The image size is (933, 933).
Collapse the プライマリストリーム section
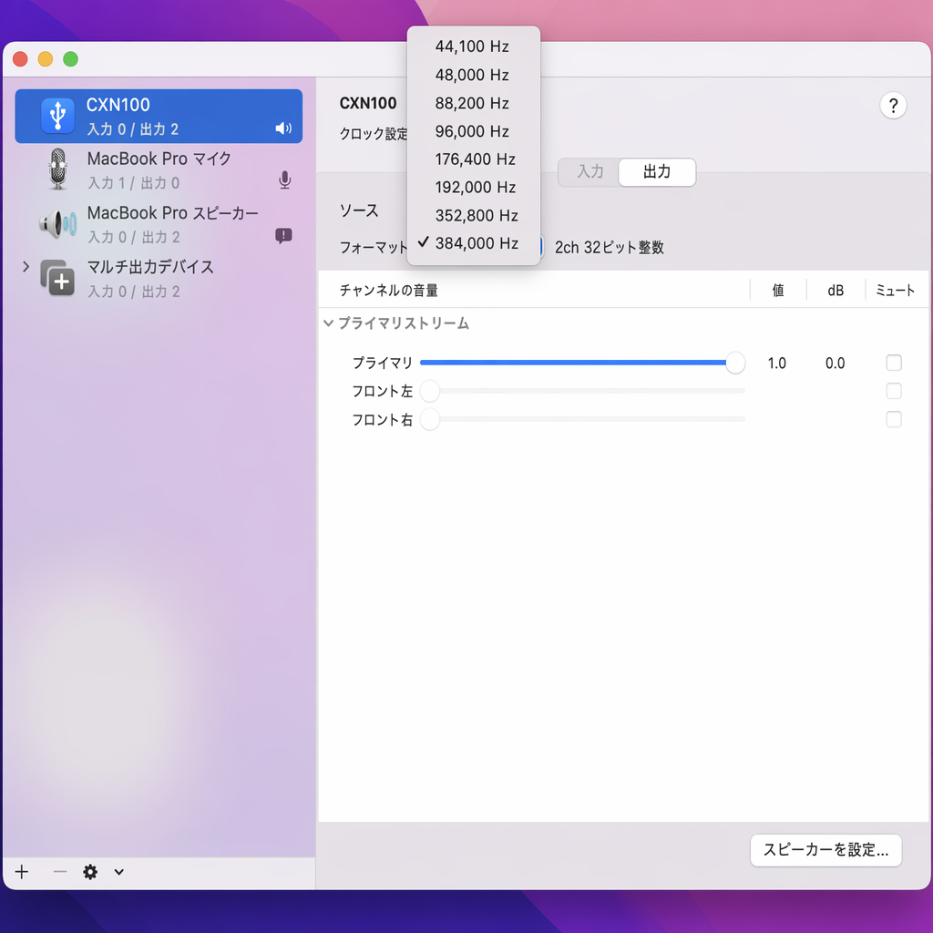(x=328, y=323)
